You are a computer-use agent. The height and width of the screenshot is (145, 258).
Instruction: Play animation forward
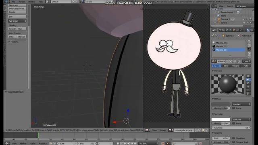[128, 143]
